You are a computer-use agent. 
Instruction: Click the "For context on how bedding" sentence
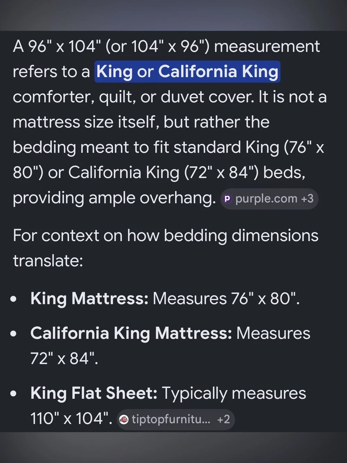coord(166,248)
